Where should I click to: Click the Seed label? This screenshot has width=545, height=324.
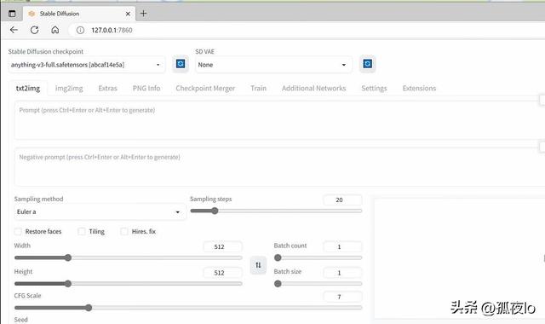[x=20, y=320]
